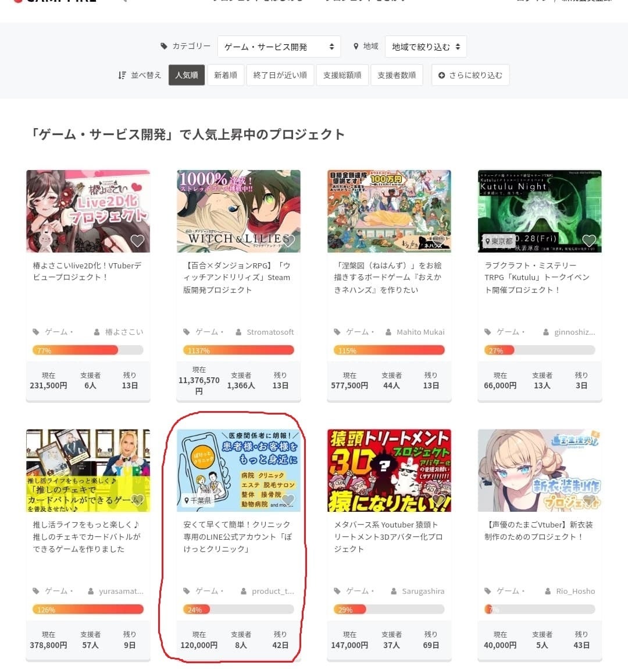
Task: Toggle favorite heart on 新衣装制作 Vtuber card
Action: (x=589, y=500)
